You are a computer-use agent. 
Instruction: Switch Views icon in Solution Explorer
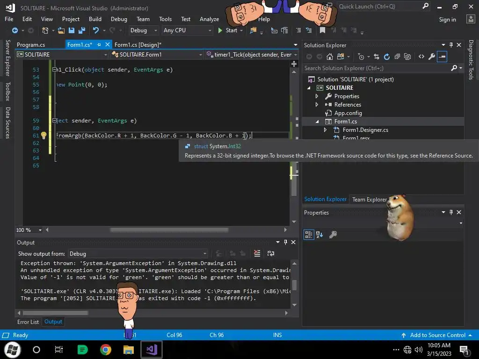click(x=341, y=57)
